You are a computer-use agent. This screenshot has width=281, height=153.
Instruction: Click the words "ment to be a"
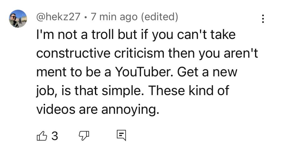74,72
